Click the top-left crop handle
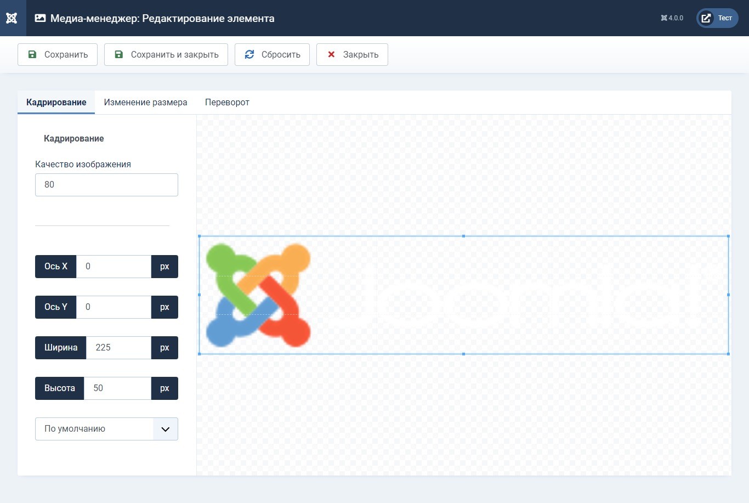The width and height of the screenshot is (749, 503). [199, 236]
